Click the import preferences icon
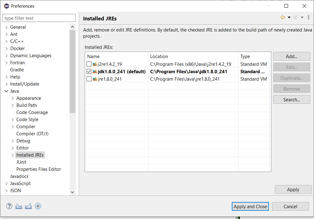This screenshot has height=219, width=314. (19, 206)
